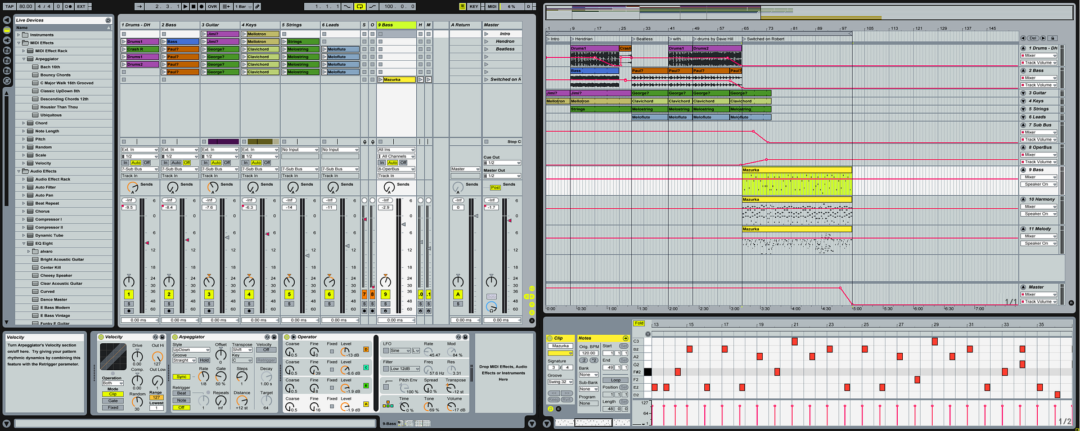This screenshot has width=1080, height=431.
Task: Click the Mazurka clip in session slot
Action: [x=400, y=79]
